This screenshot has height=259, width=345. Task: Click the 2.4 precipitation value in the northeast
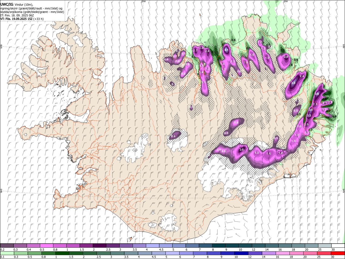(x=302, y=76)
